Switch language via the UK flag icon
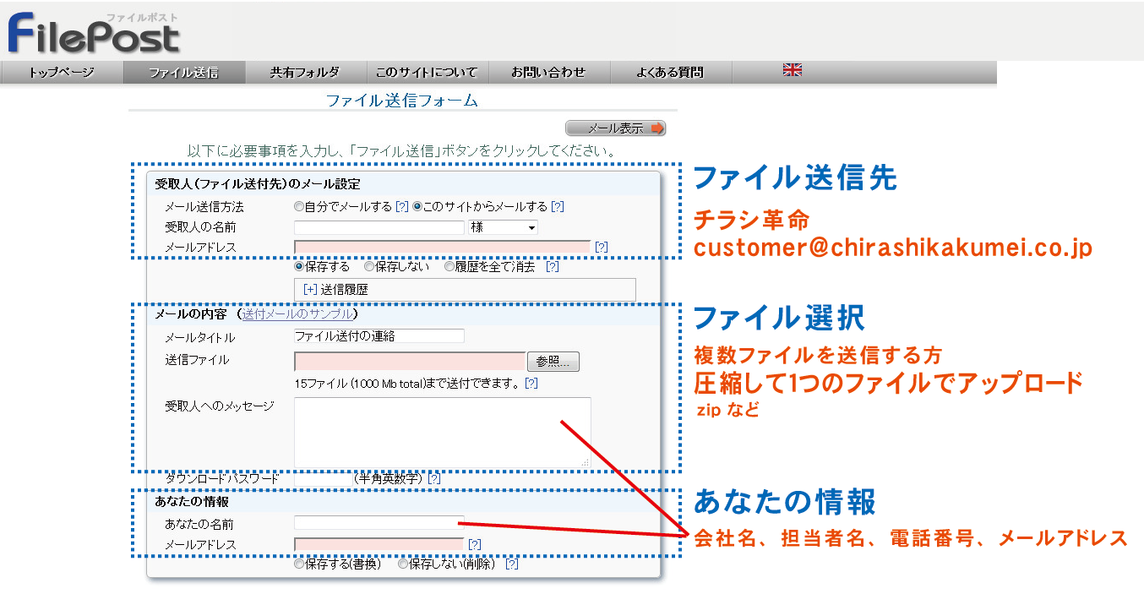This screenshot has width=1144, height=594. [x=792, y=70]
